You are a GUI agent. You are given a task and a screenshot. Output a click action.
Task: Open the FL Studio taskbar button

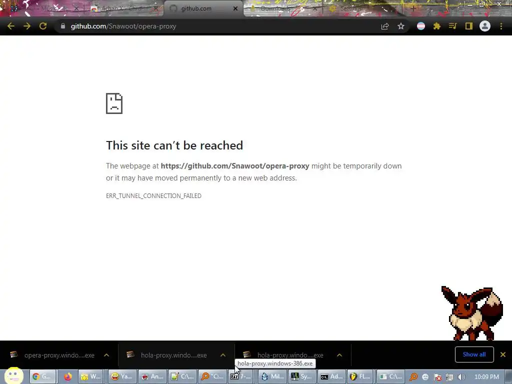(361, 376)
